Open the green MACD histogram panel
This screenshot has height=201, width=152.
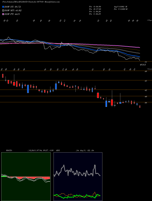click(26, 177)
